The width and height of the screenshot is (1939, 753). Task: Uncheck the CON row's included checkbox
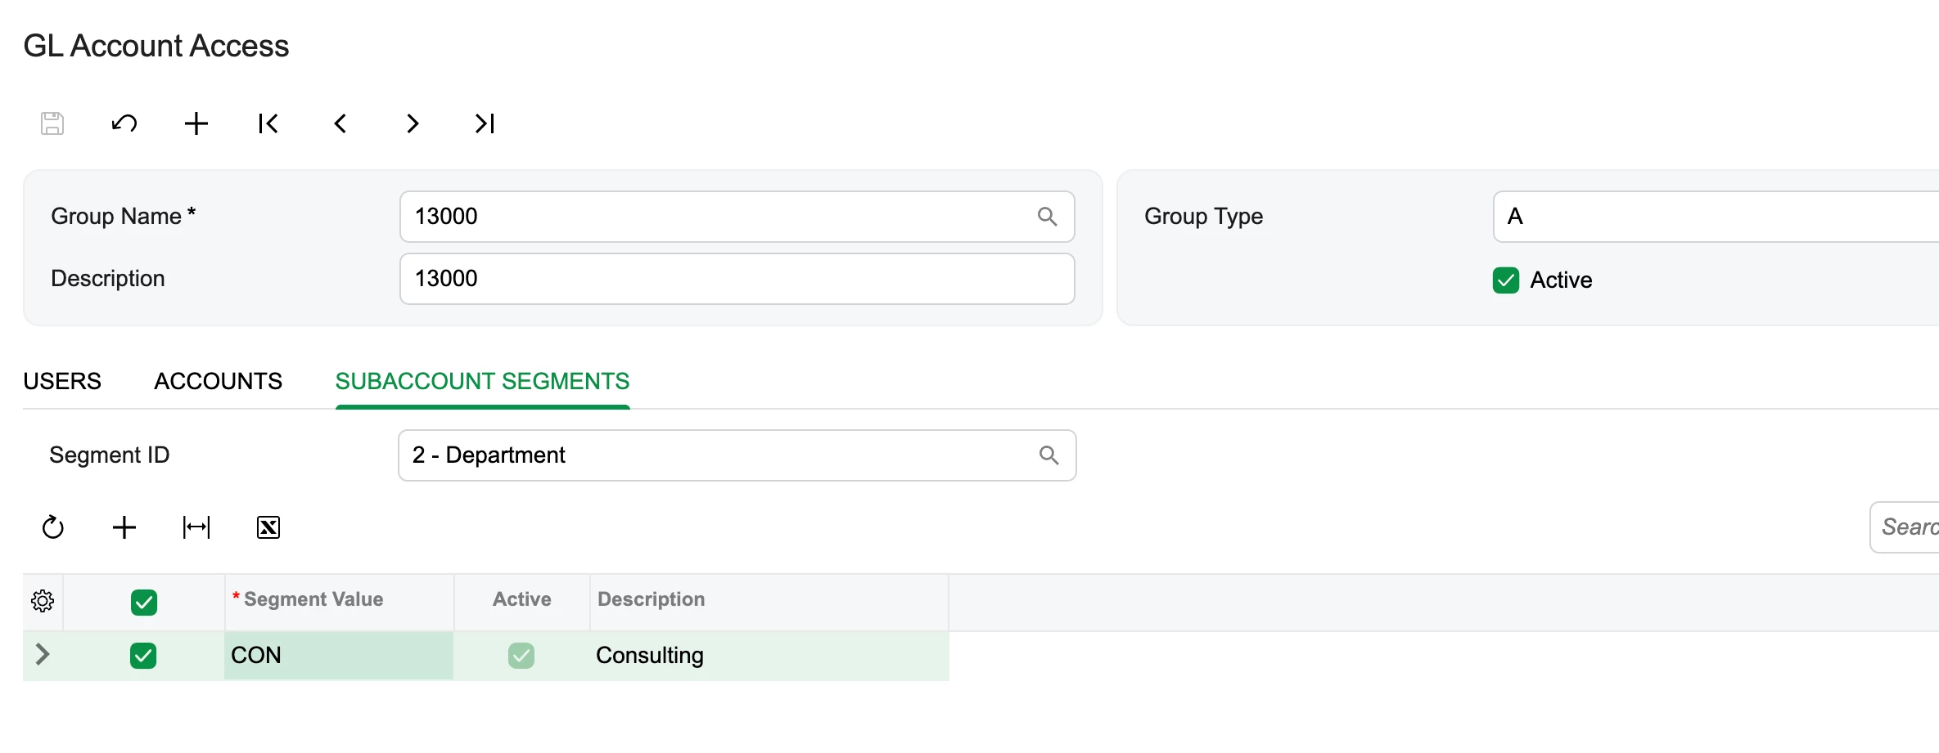pos(143,656)
